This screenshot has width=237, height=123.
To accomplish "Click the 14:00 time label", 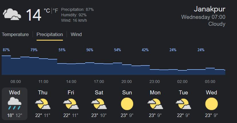I will [71, 82].
